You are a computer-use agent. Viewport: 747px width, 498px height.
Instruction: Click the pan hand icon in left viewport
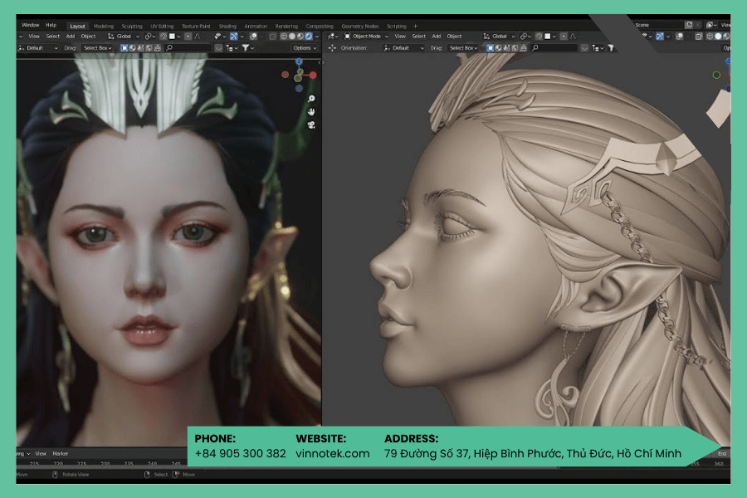click(x=311, y=111)
